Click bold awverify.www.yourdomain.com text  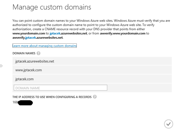tap(123, 33)
